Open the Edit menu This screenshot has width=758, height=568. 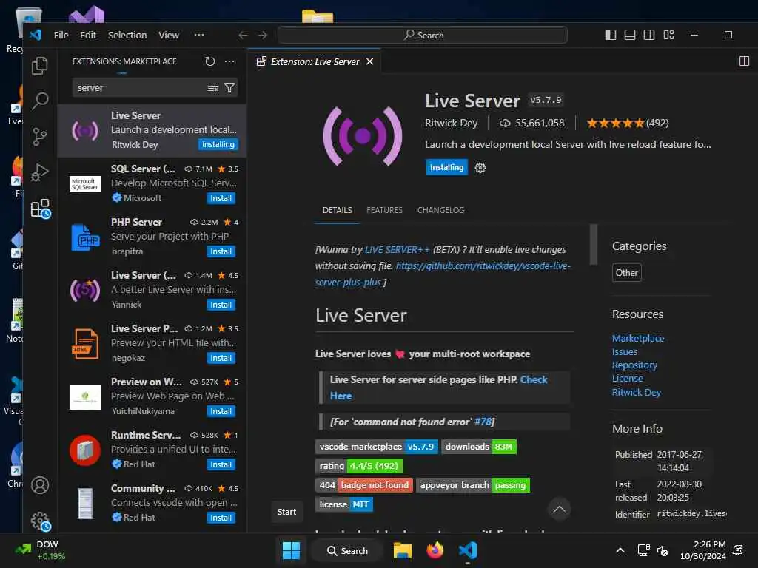[88, 35]
